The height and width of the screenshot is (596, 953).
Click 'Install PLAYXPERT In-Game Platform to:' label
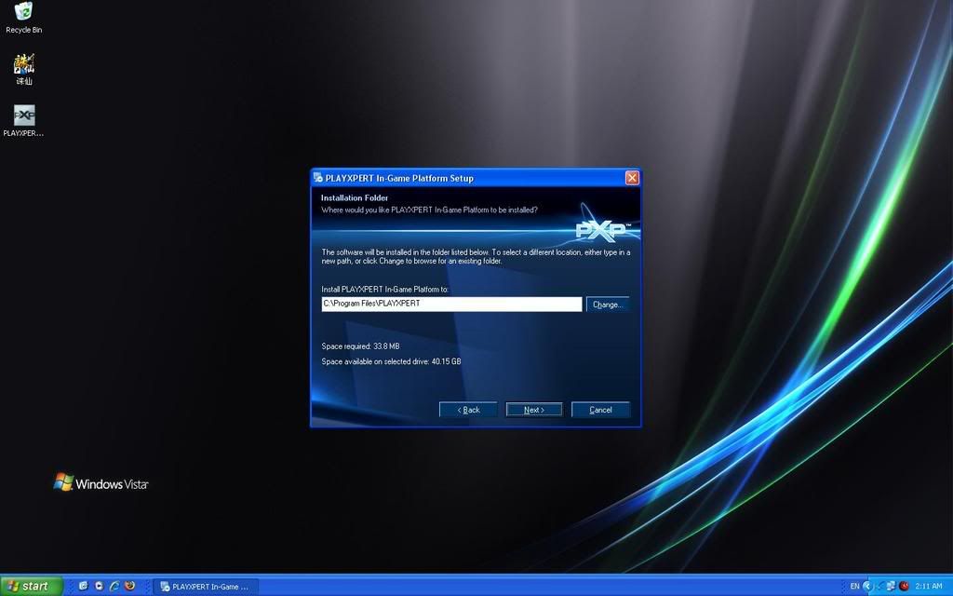pyautogui.click(x=384, y=290)
